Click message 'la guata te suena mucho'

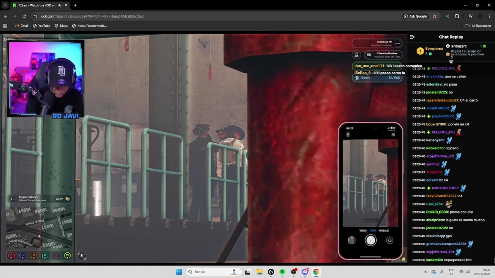coord(465,220)
